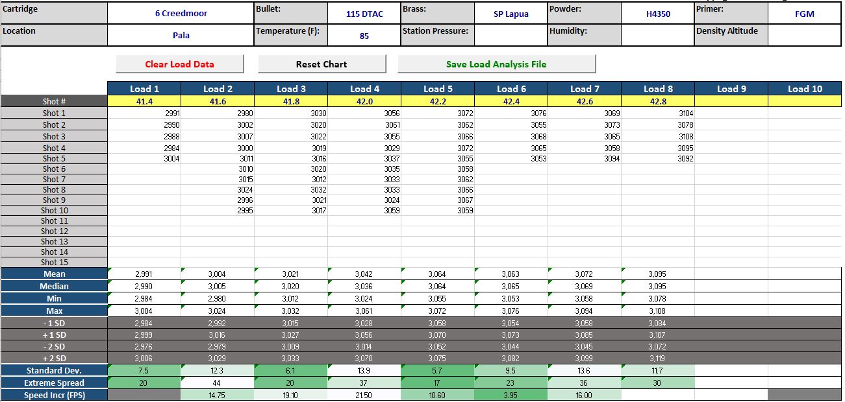Select the Load 1 column header
Viewport: 845px width, 402px height.
(144, 89)
